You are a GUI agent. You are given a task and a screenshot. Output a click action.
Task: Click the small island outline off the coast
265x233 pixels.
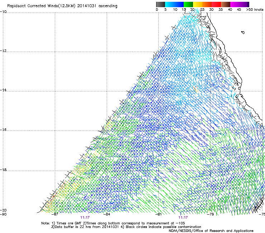point(243,32)
